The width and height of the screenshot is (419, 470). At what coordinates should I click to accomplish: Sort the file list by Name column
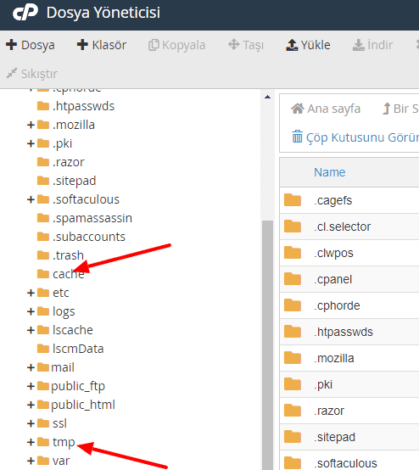click(330, 172)
